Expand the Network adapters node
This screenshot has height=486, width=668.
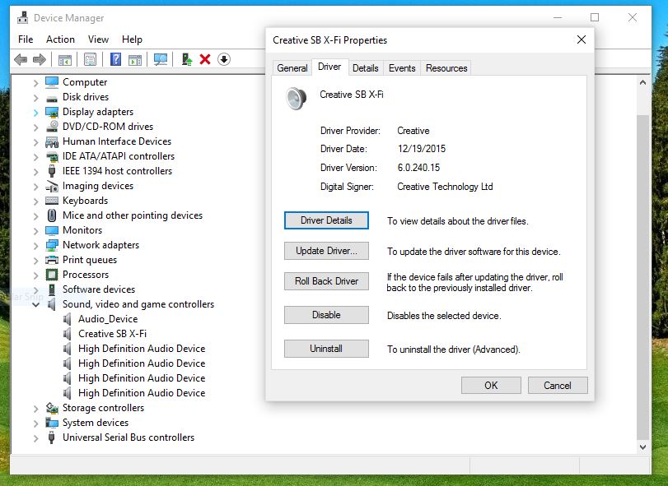(x=35, y=245)
